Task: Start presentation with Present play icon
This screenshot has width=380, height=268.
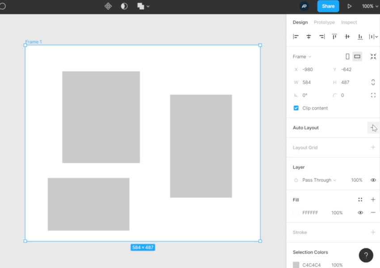Action: 350,6
